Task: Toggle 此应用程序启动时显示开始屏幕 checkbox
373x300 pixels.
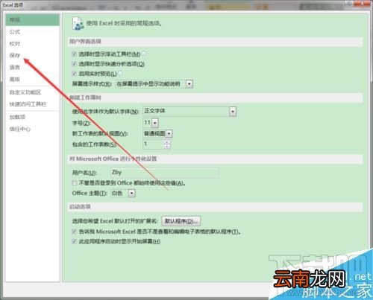Action: pyautogui.click(x=74, y=241)
